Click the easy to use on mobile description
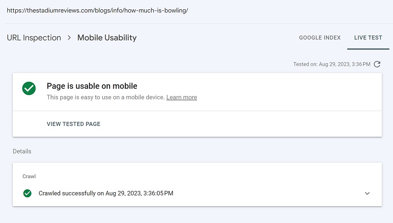This screenshot has height=223, width=393. (106, 97)
